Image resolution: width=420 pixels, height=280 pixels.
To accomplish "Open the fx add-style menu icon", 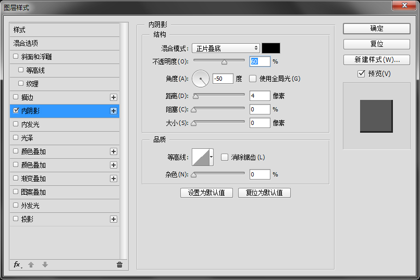I will point(17,265).
